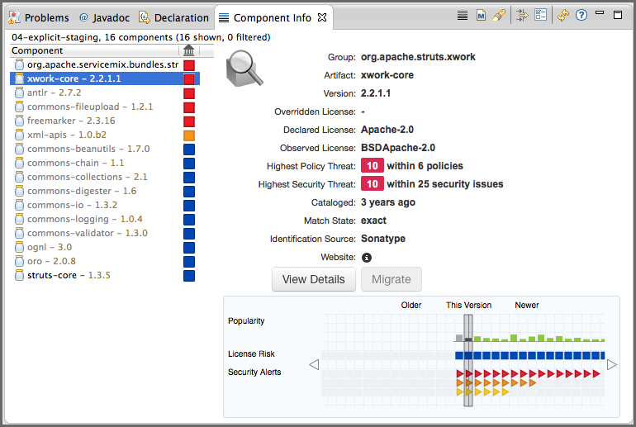The height and width of the screenshot is (427, 636).
Task: Click the policy threat badge 10
Action: click(x=373, y=166)
